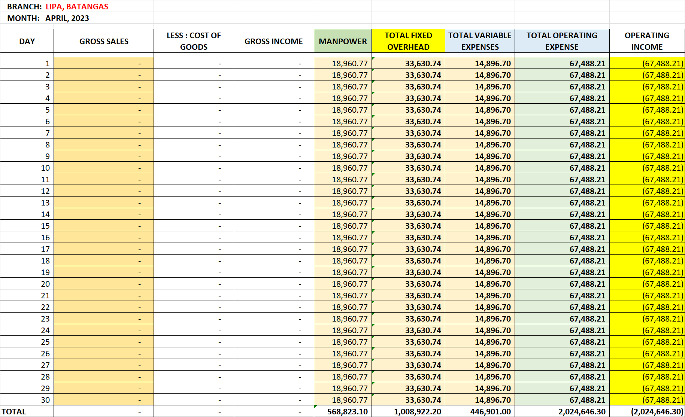The width and height of the screenshot is (685, 417).
Task: Click the TOTAL OPERATING EXPENSE header
Action: 562,41
